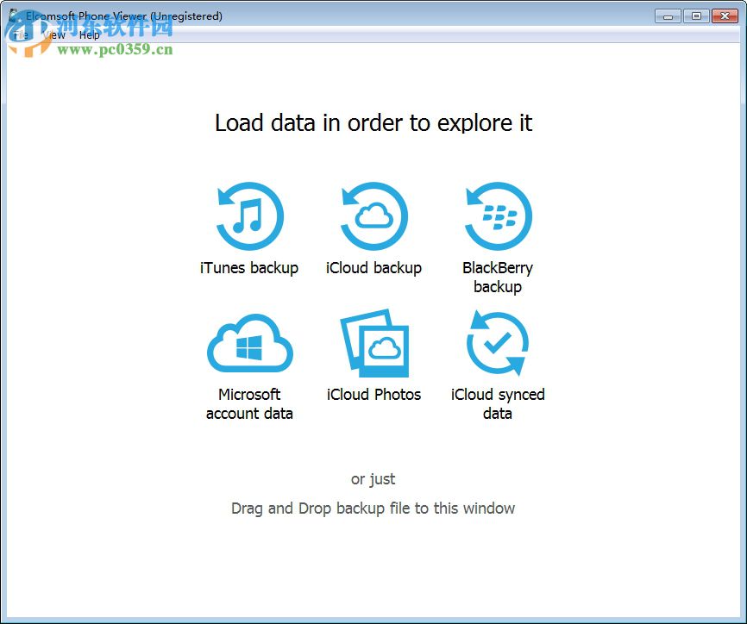The image size is (747, 624).
Task: Click the Windows logo cloud icon
Action: point(249,342)
